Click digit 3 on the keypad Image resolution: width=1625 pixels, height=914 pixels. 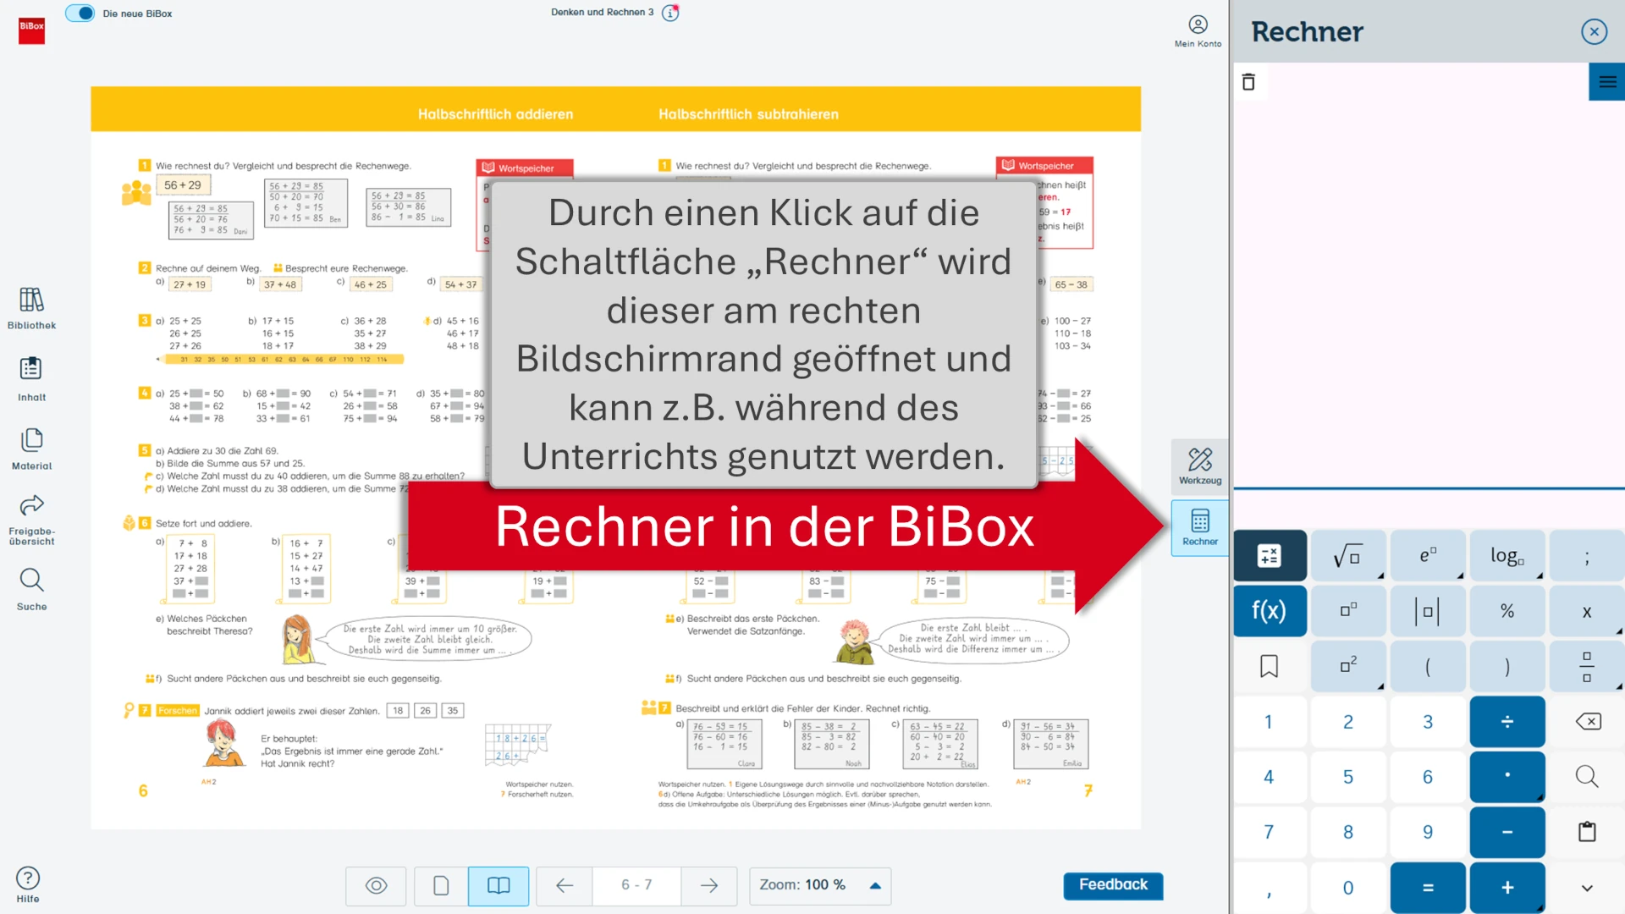click(1428, 722)
